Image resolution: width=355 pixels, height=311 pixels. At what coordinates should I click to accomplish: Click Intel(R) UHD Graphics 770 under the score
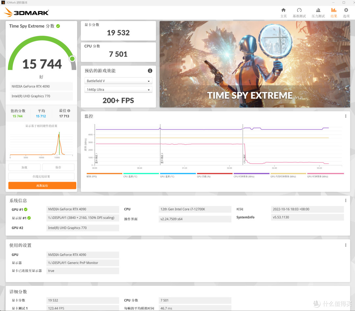(41, 96)
